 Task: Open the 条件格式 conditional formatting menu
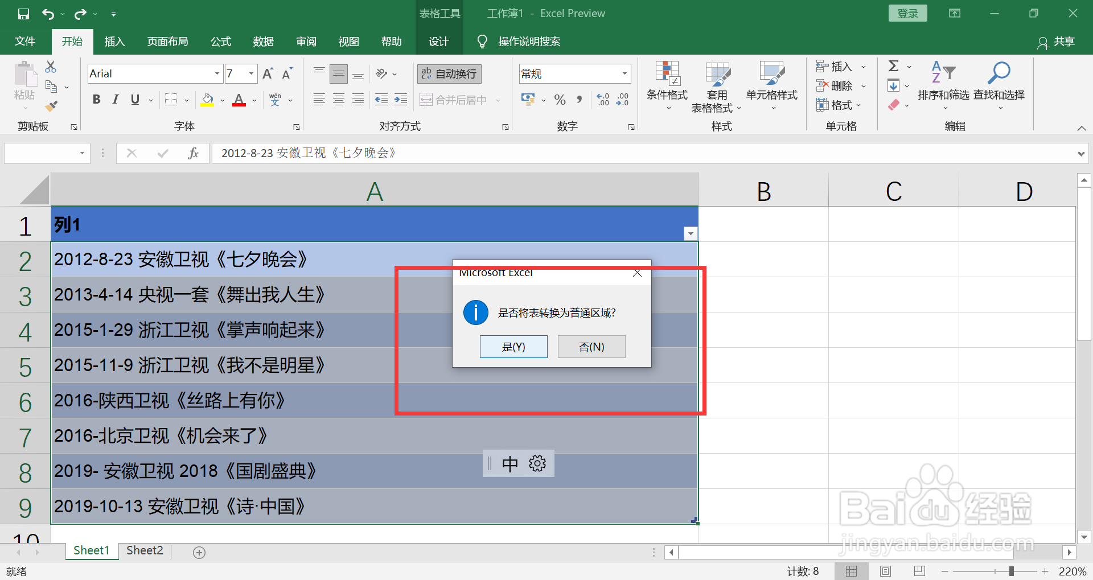667,85
